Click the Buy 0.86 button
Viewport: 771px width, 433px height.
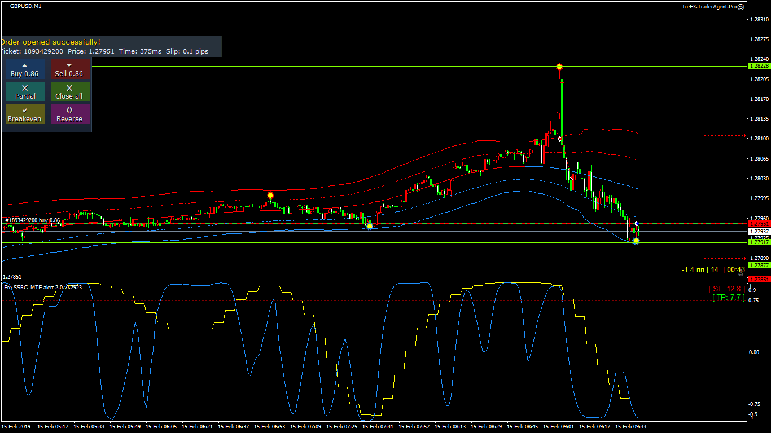25,69
